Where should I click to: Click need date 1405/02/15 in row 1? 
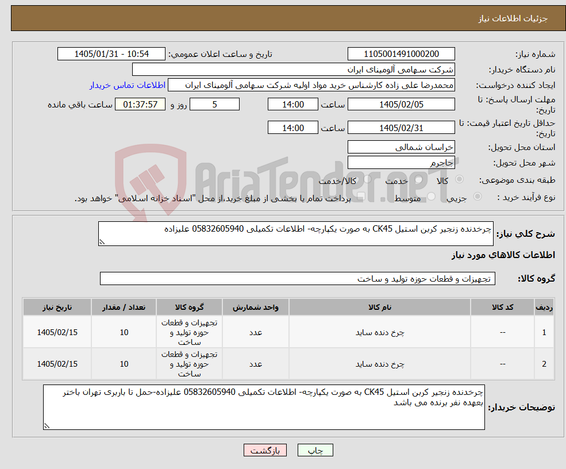click(x=57, y=332)
